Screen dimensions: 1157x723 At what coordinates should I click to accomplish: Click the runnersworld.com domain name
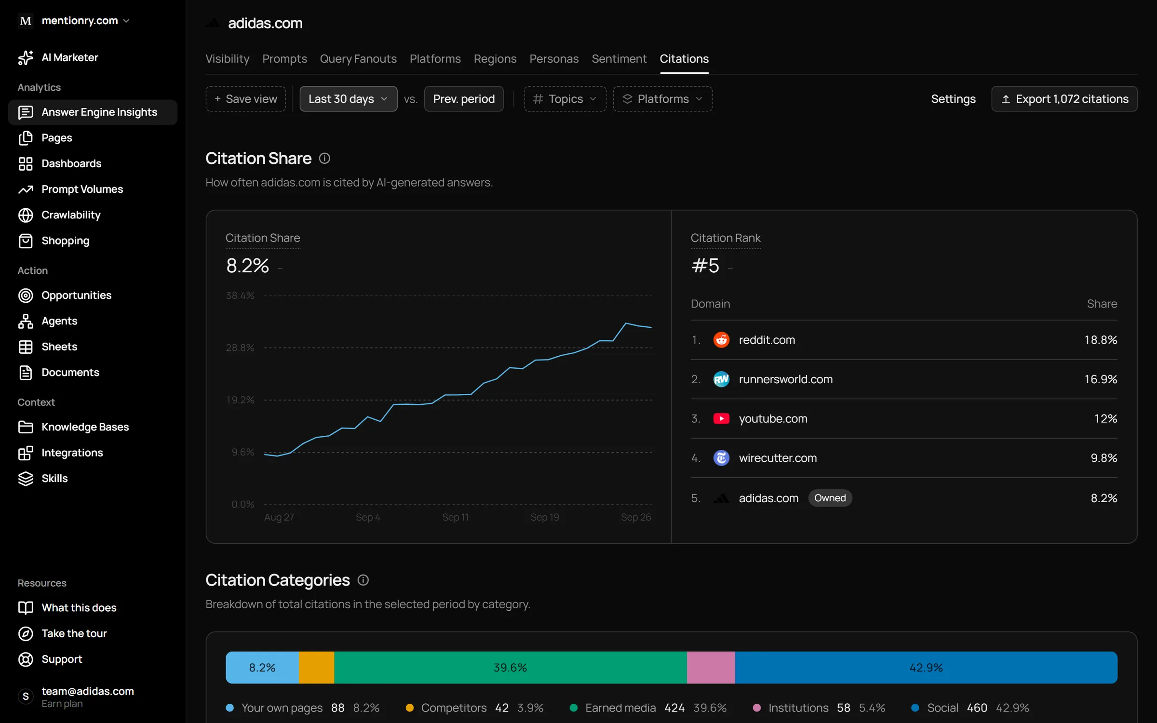pyautogui.click(x=786, y=379)
